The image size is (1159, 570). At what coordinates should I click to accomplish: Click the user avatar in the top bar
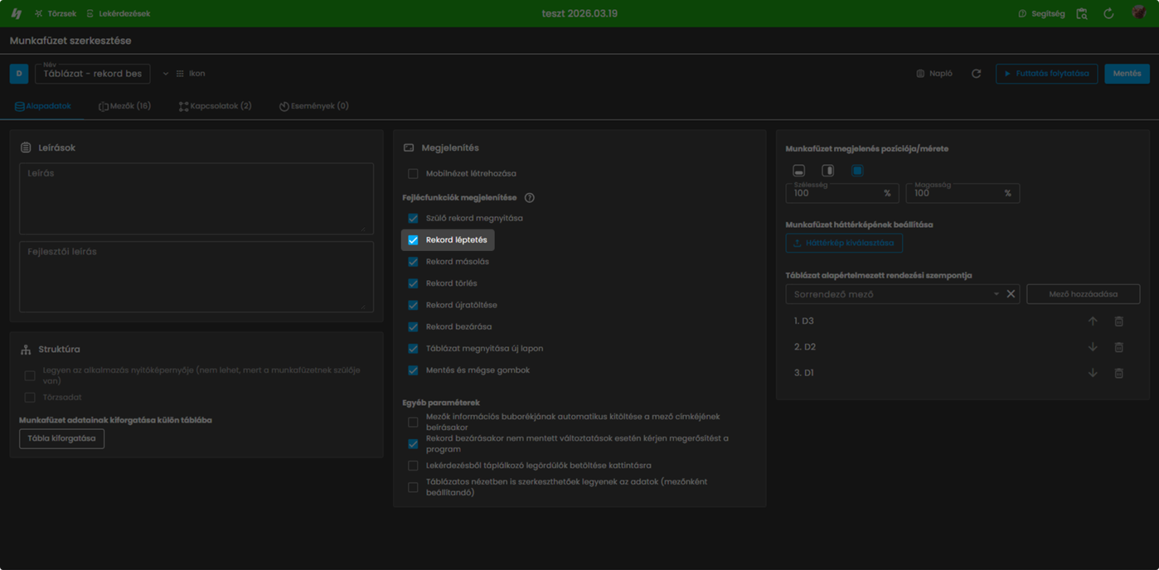(1139, 13)
